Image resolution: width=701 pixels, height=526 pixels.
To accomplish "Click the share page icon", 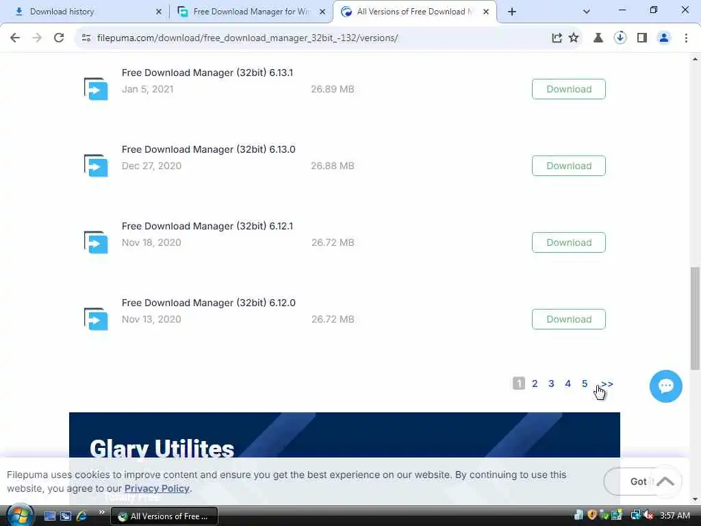I will [557, 38].
